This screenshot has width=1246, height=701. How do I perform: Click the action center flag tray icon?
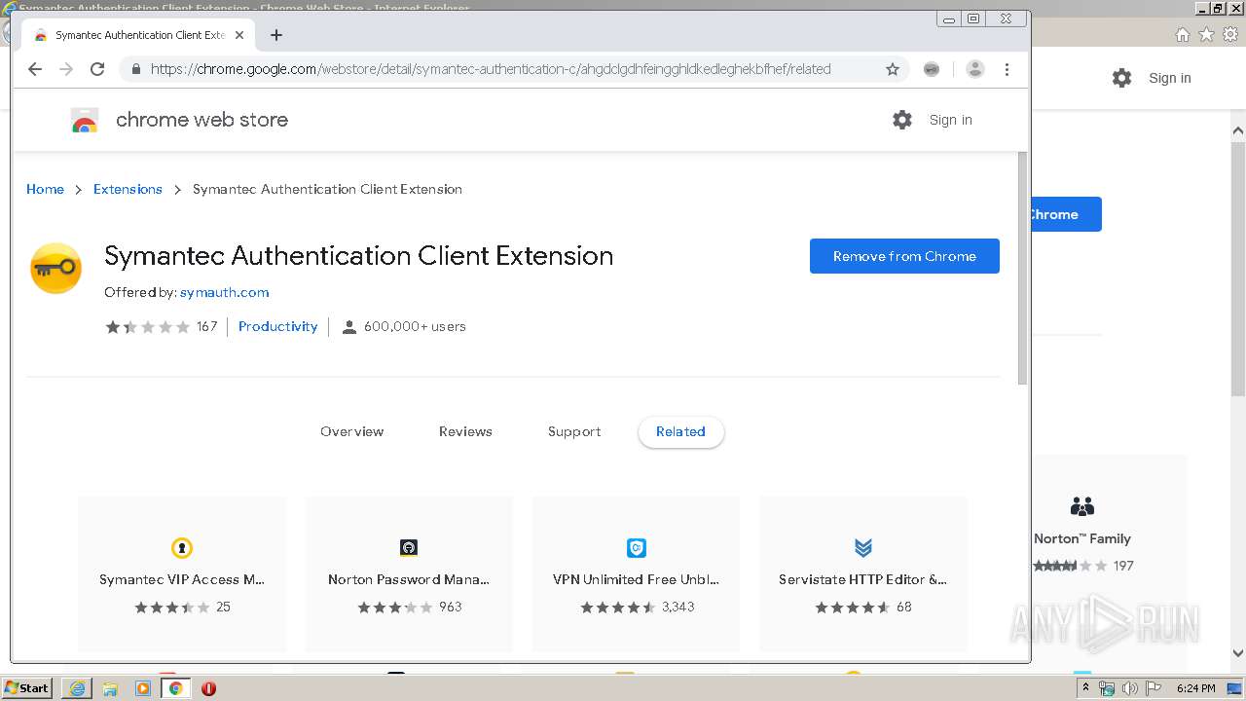[1152, 688]
